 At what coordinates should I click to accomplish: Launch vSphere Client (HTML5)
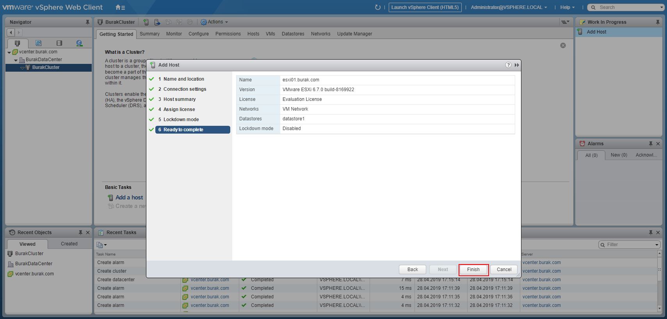[x=425, y=7]
